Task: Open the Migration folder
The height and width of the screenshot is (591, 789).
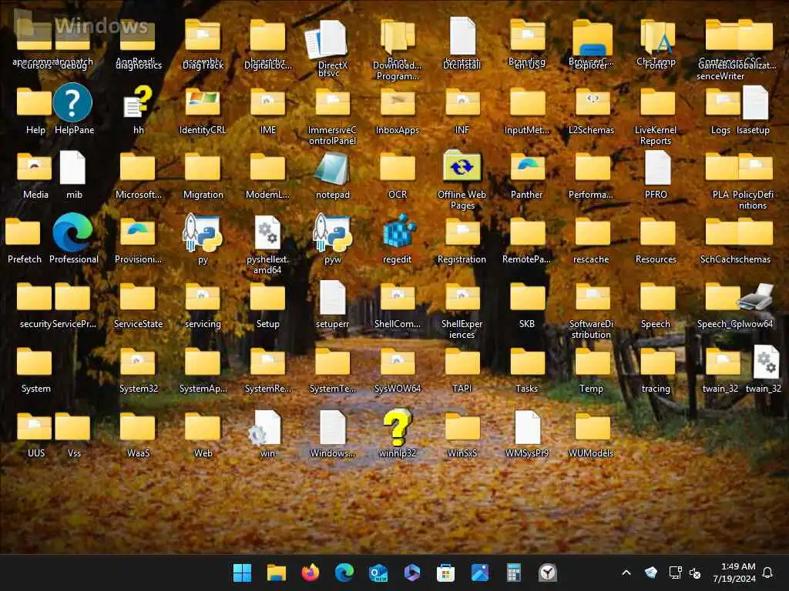Action: point(203,167)
